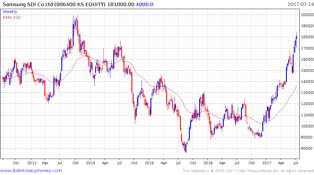Screen dimensions: 314x175
Task: Click the blue 4000.0 change value
Action: coord(144,4)
